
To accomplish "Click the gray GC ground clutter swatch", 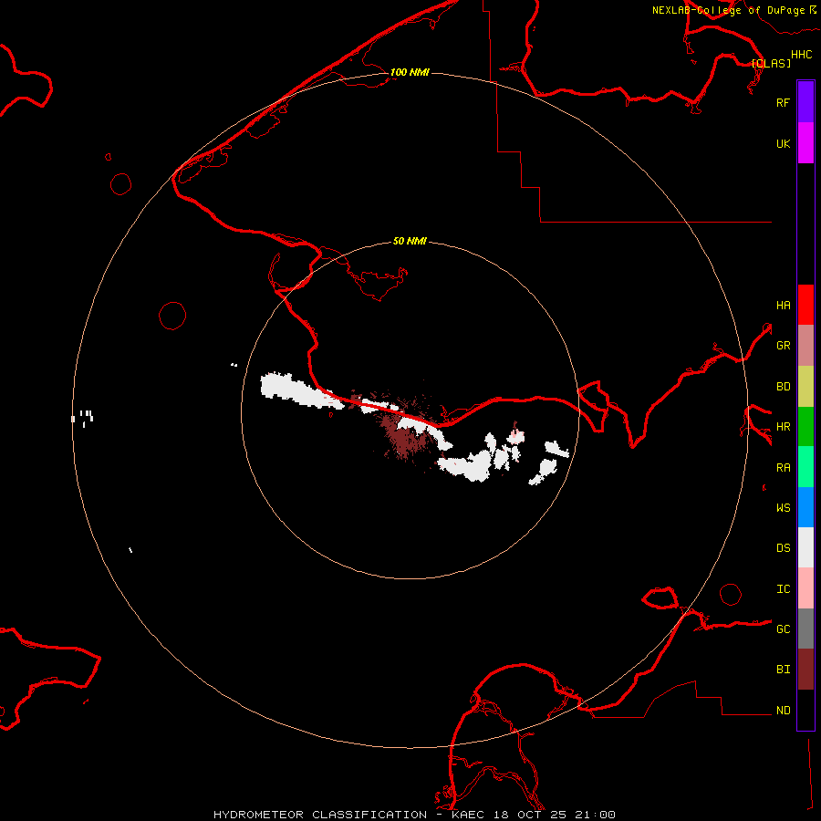I will click(805, 629).
